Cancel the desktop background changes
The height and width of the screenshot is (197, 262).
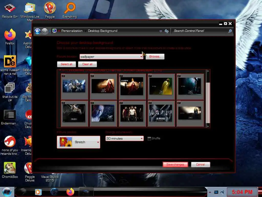(x=201, y=164)
